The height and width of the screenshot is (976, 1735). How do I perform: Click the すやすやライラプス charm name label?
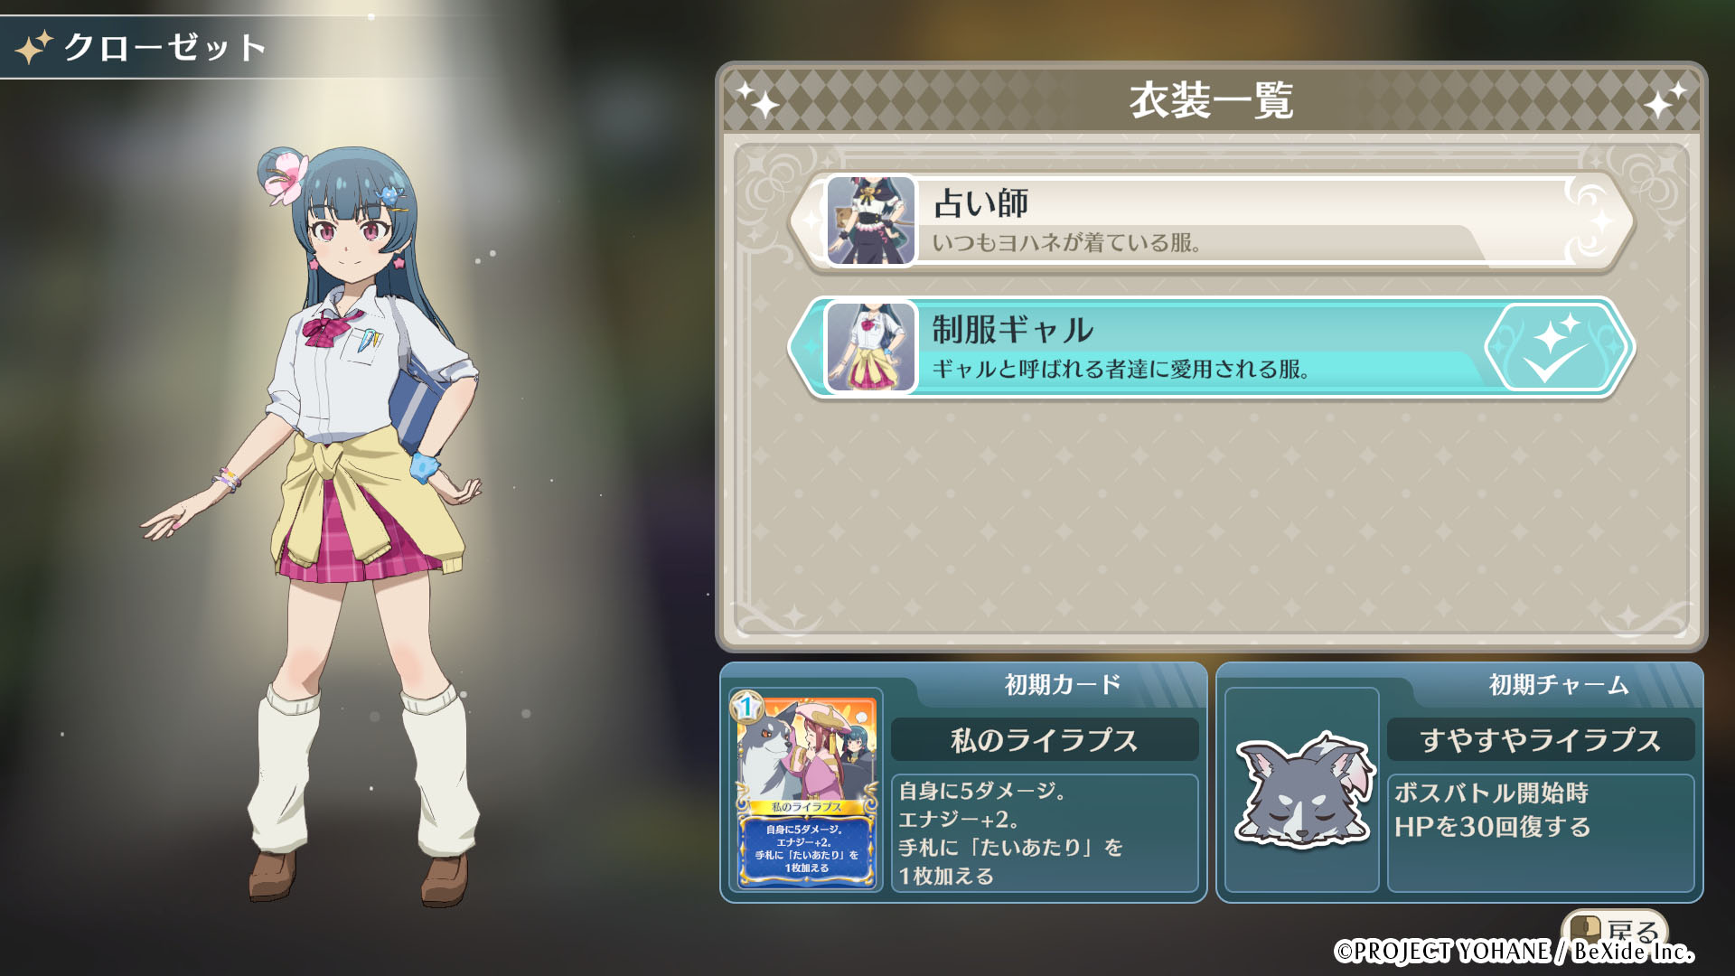pos(1541,740)
